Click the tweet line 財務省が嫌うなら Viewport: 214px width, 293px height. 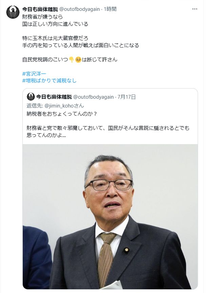click(x=42, y=17)
